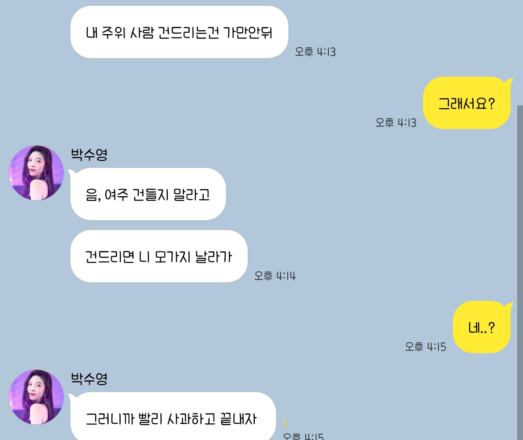The image size is (523, 440).
Task: Click the vertical scrollbar thumb on the right
Action: point(520,273)
